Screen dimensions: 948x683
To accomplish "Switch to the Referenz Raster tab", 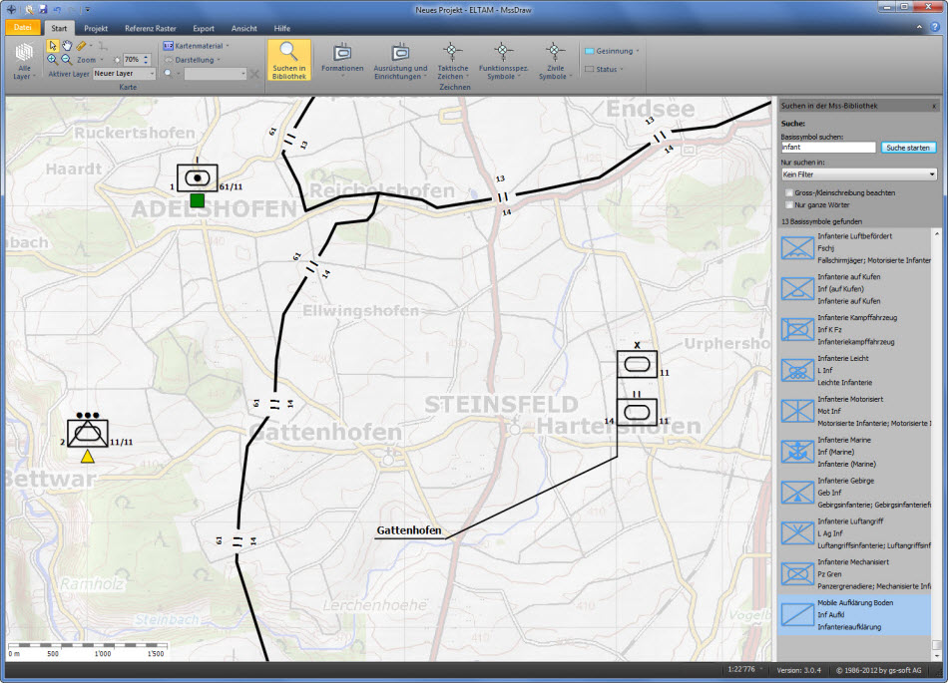I will [151, 28].
